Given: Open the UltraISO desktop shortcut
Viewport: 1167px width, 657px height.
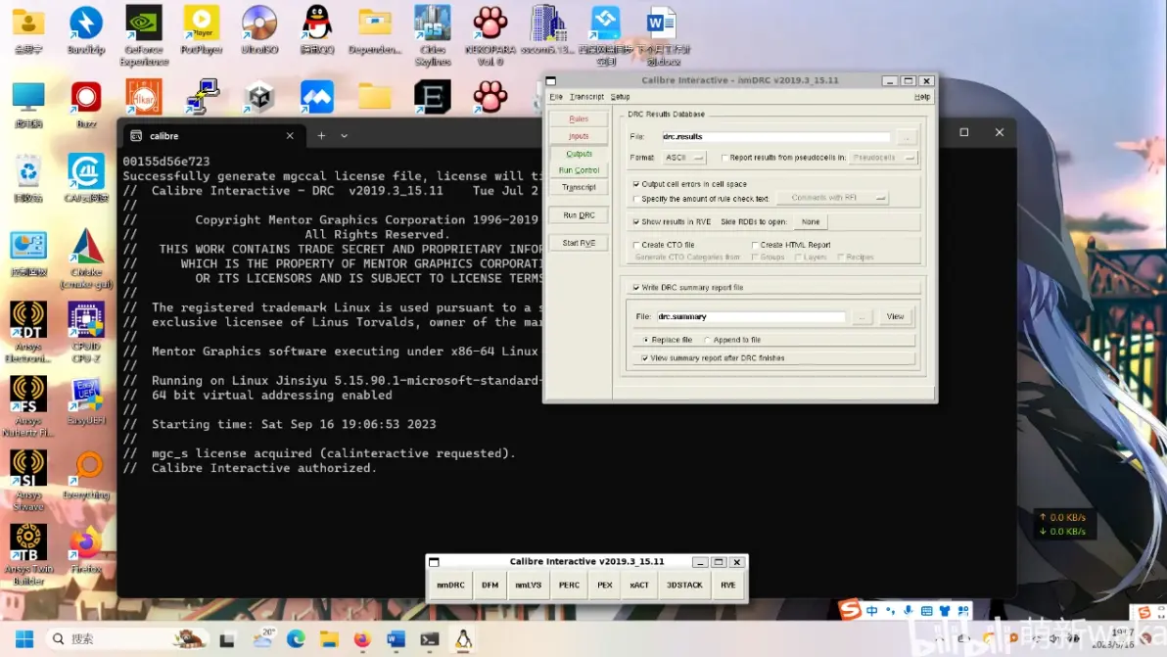Looking at the screenshot, I should pyautogui.click(x=259, y=29).
